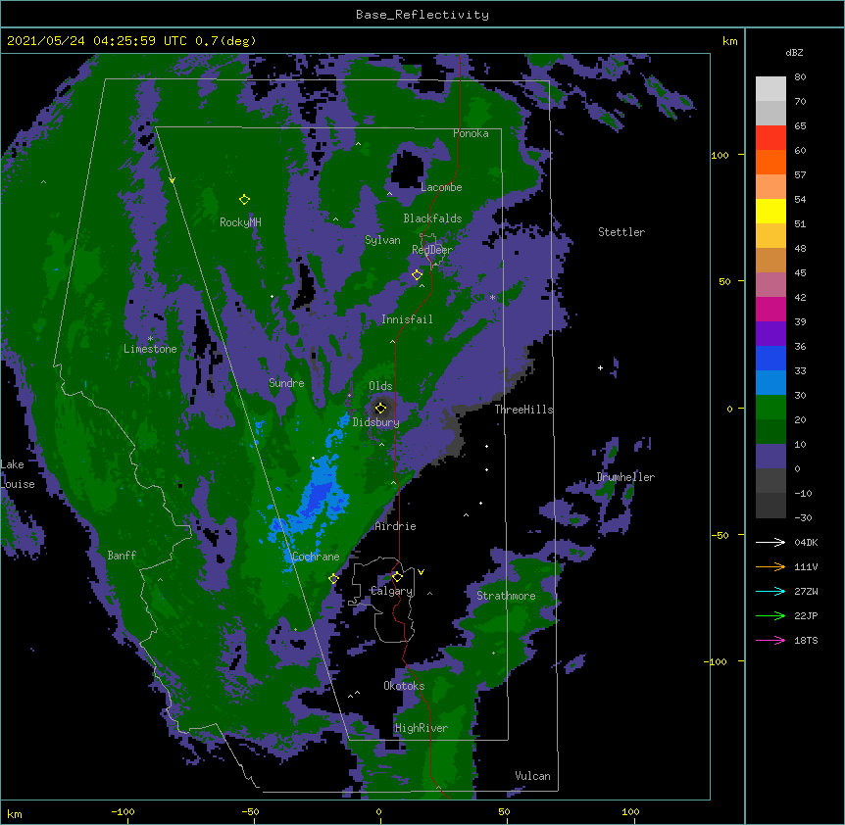Pick the slate-purple 10-0 dBZ swatch
845x825 pixels.
pyautogui.click(x=770, y=457)
